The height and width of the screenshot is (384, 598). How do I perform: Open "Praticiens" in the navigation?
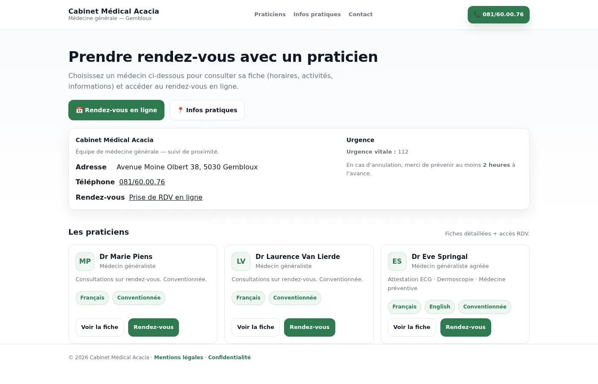(x=270, y=14)
